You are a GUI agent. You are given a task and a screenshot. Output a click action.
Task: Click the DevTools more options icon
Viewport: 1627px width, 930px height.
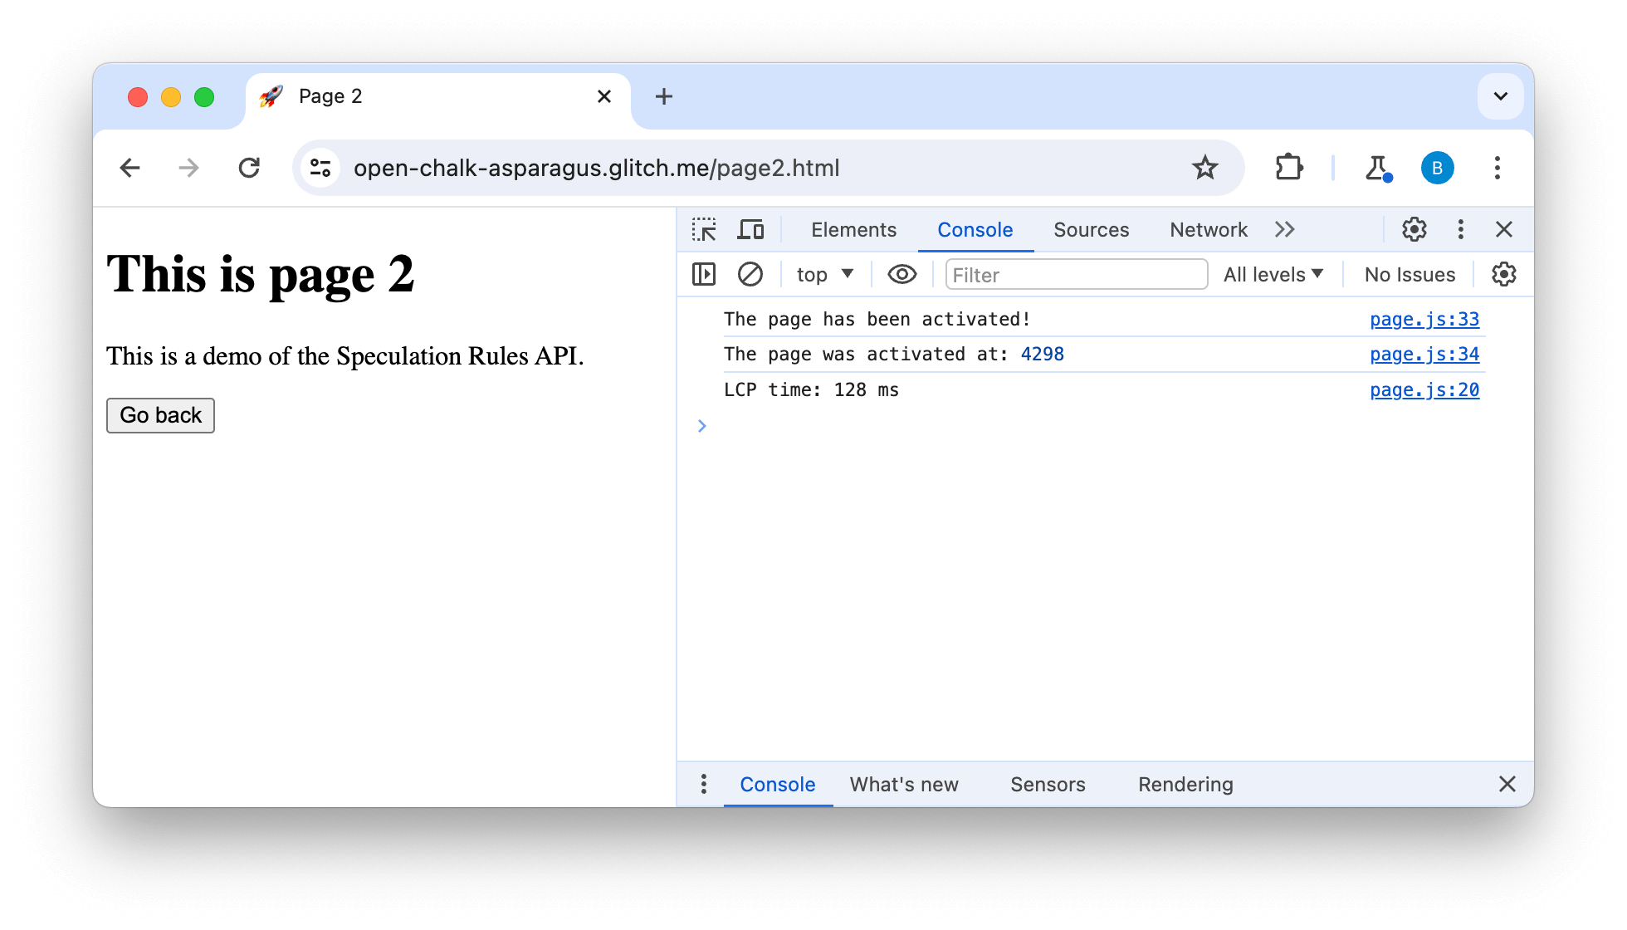coord(1460,230)
